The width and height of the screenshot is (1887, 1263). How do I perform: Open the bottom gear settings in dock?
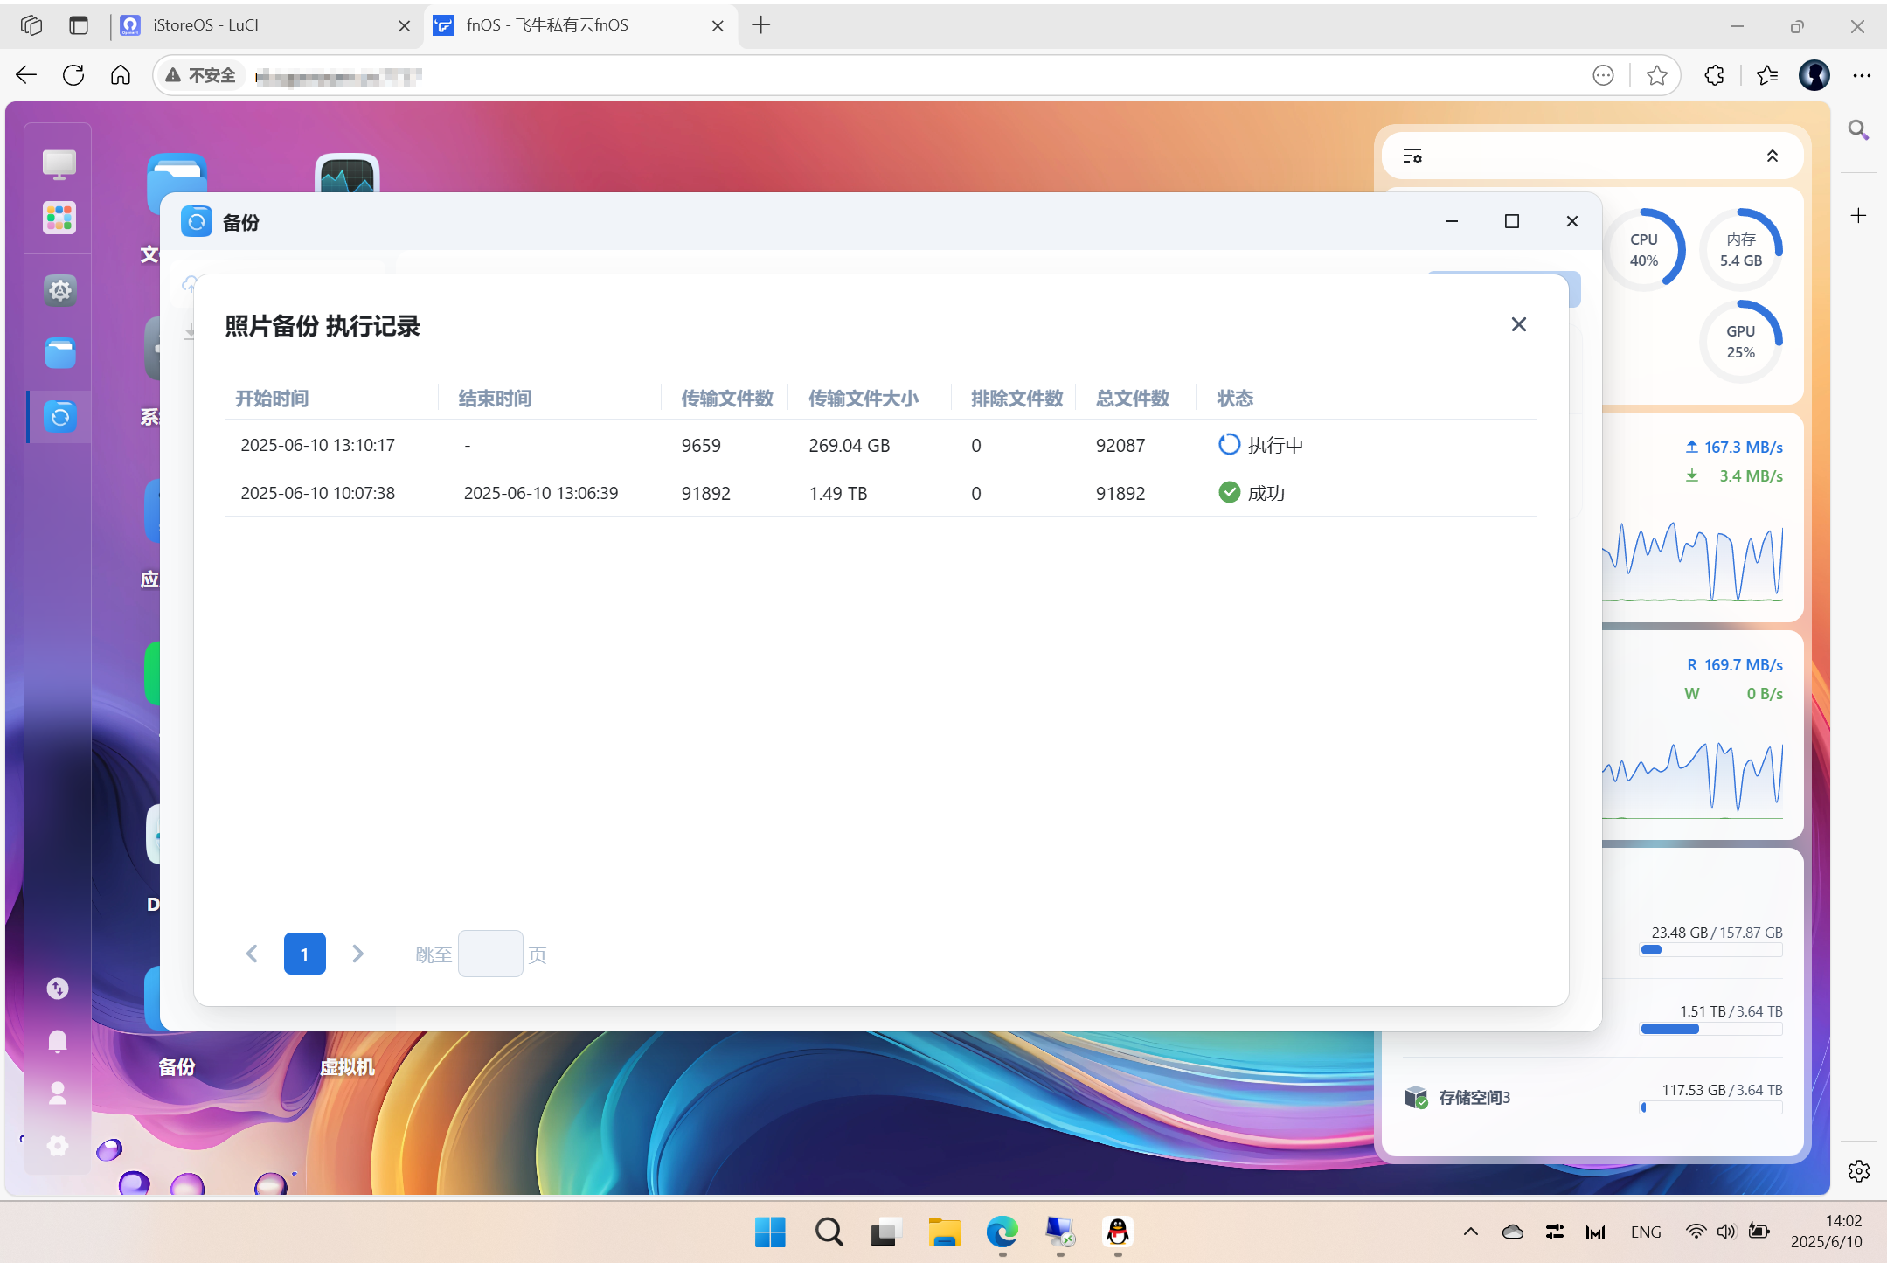point(58,1146)
